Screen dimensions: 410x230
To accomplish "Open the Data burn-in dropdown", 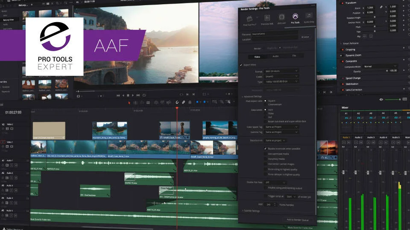I will click(275, 141).
